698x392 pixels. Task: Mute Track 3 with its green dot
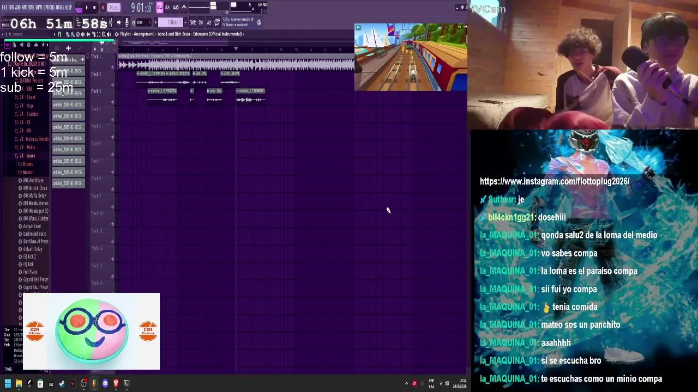point(113,102)
